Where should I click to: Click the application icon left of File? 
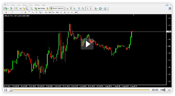5,5
